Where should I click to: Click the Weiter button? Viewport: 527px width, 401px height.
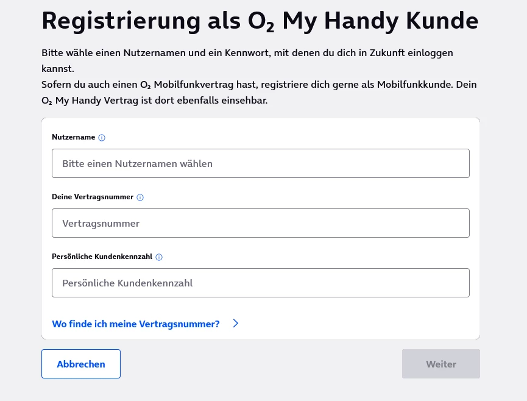pos(440,364)
